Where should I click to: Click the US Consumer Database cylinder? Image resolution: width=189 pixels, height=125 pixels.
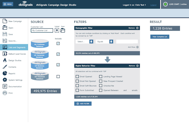pyautogui.click(x=40, y=54)
